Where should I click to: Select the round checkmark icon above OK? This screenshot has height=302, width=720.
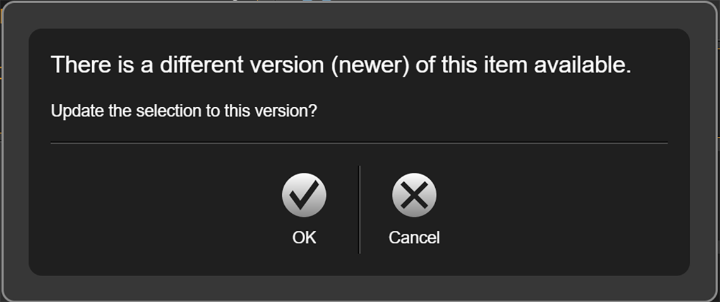(304, 195)
